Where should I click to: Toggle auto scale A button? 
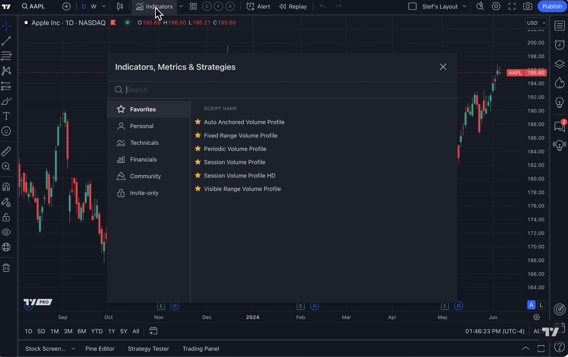click(531, 305)
